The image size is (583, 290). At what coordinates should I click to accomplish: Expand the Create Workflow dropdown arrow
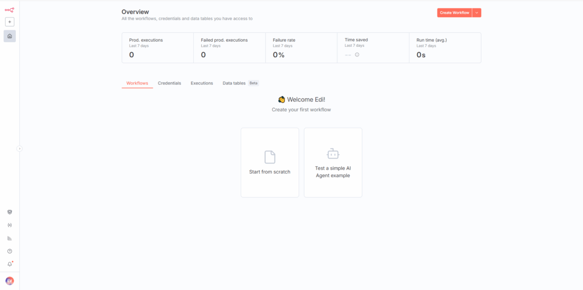tap(477, 13)
